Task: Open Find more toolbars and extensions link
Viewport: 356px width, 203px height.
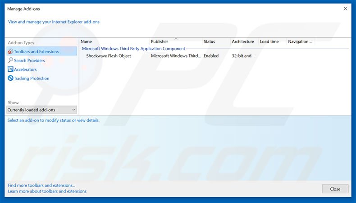Action: tap(41, 185)
